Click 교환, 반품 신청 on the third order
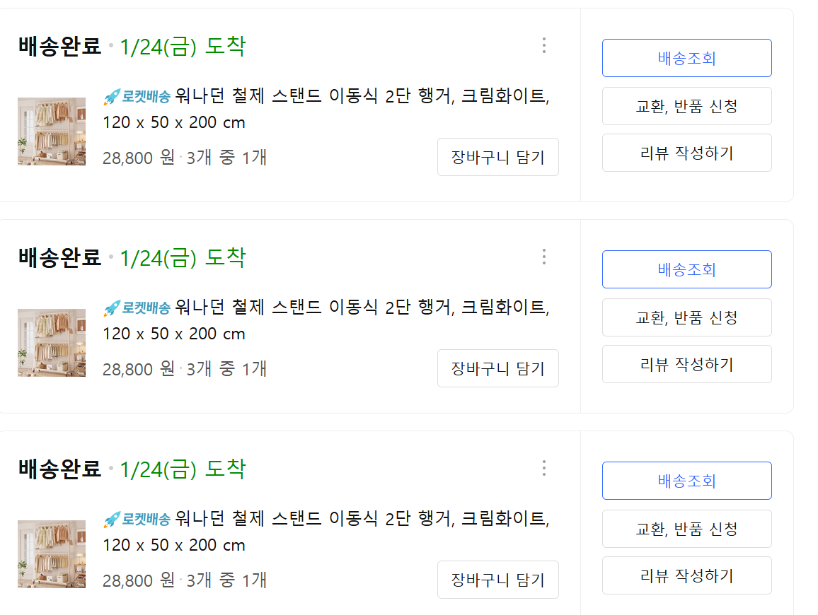Screen dimensions: 818x615 686,528
